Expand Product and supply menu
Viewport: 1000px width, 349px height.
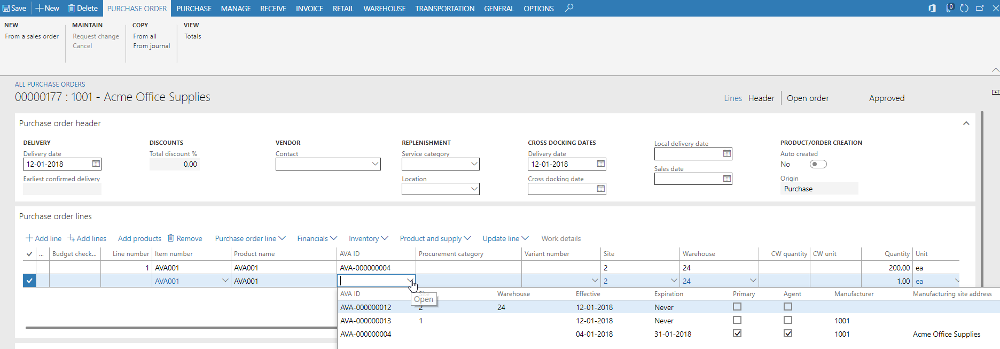(435, 238)
